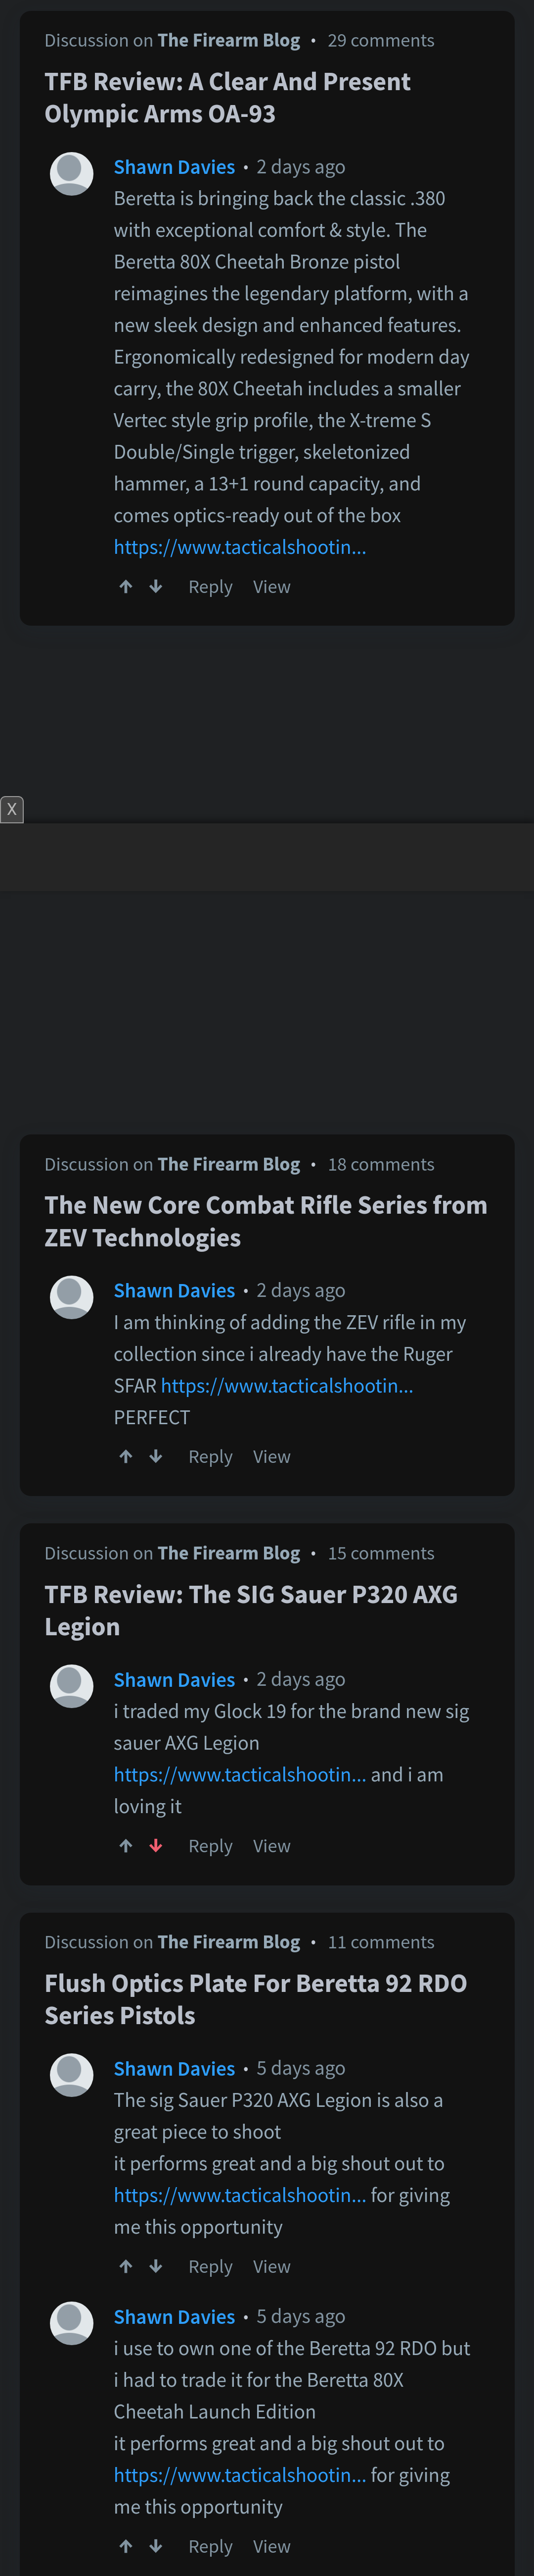Toggle the red downvote on Glock 19 comment

click(x=156, y=1846)
